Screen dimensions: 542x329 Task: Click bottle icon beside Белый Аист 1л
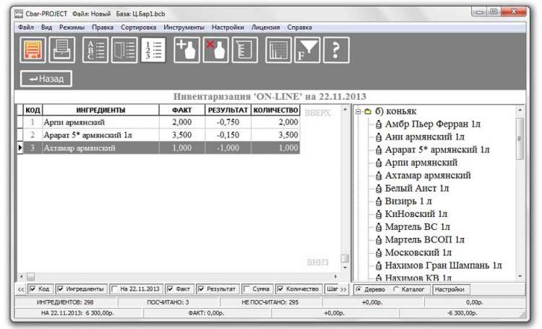[x=379, y=189]
